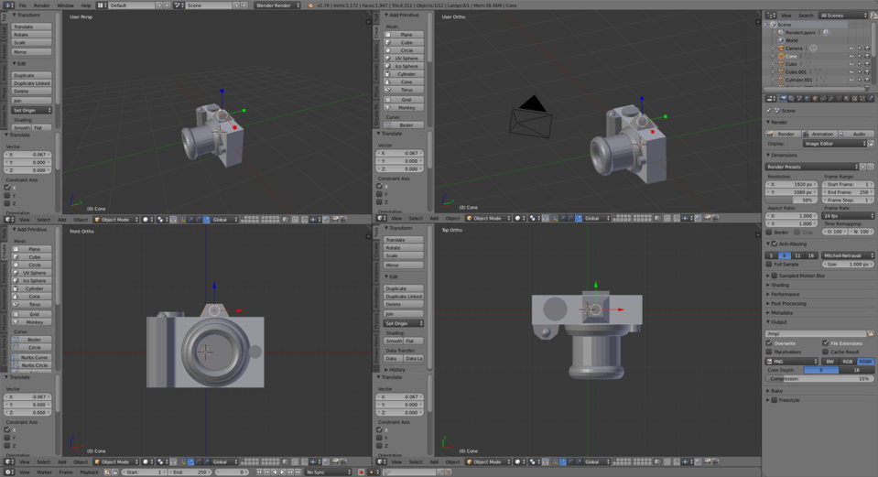Open the Physics properties tab icon
The height and width of the screenshot is (477, 878).
(x=870, y=98)
